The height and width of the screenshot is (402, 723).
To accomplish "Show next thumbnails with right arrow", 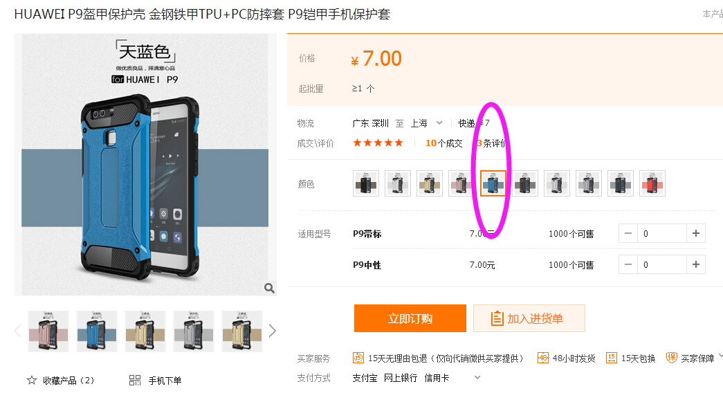I will pyautogui.click(x=272, y=331).
